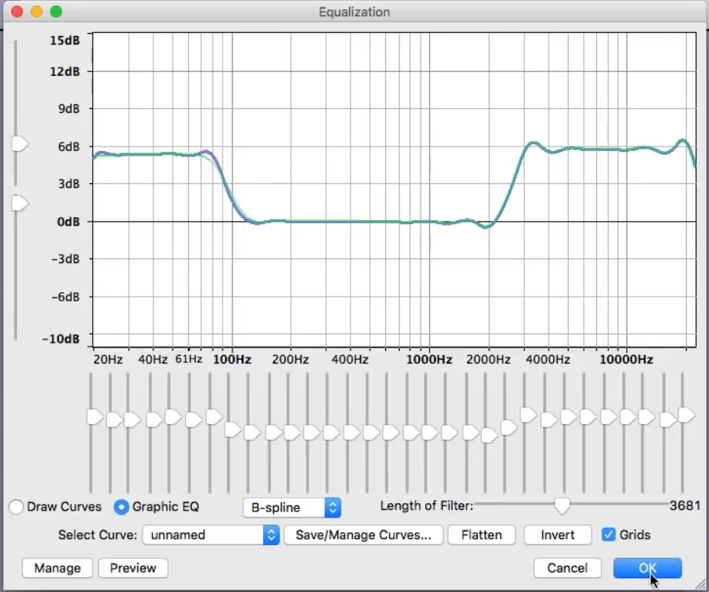Click the 1000Hz graphic EQ band slider thumb
This screenshot has width=709, height=592.
click(430, 432)
